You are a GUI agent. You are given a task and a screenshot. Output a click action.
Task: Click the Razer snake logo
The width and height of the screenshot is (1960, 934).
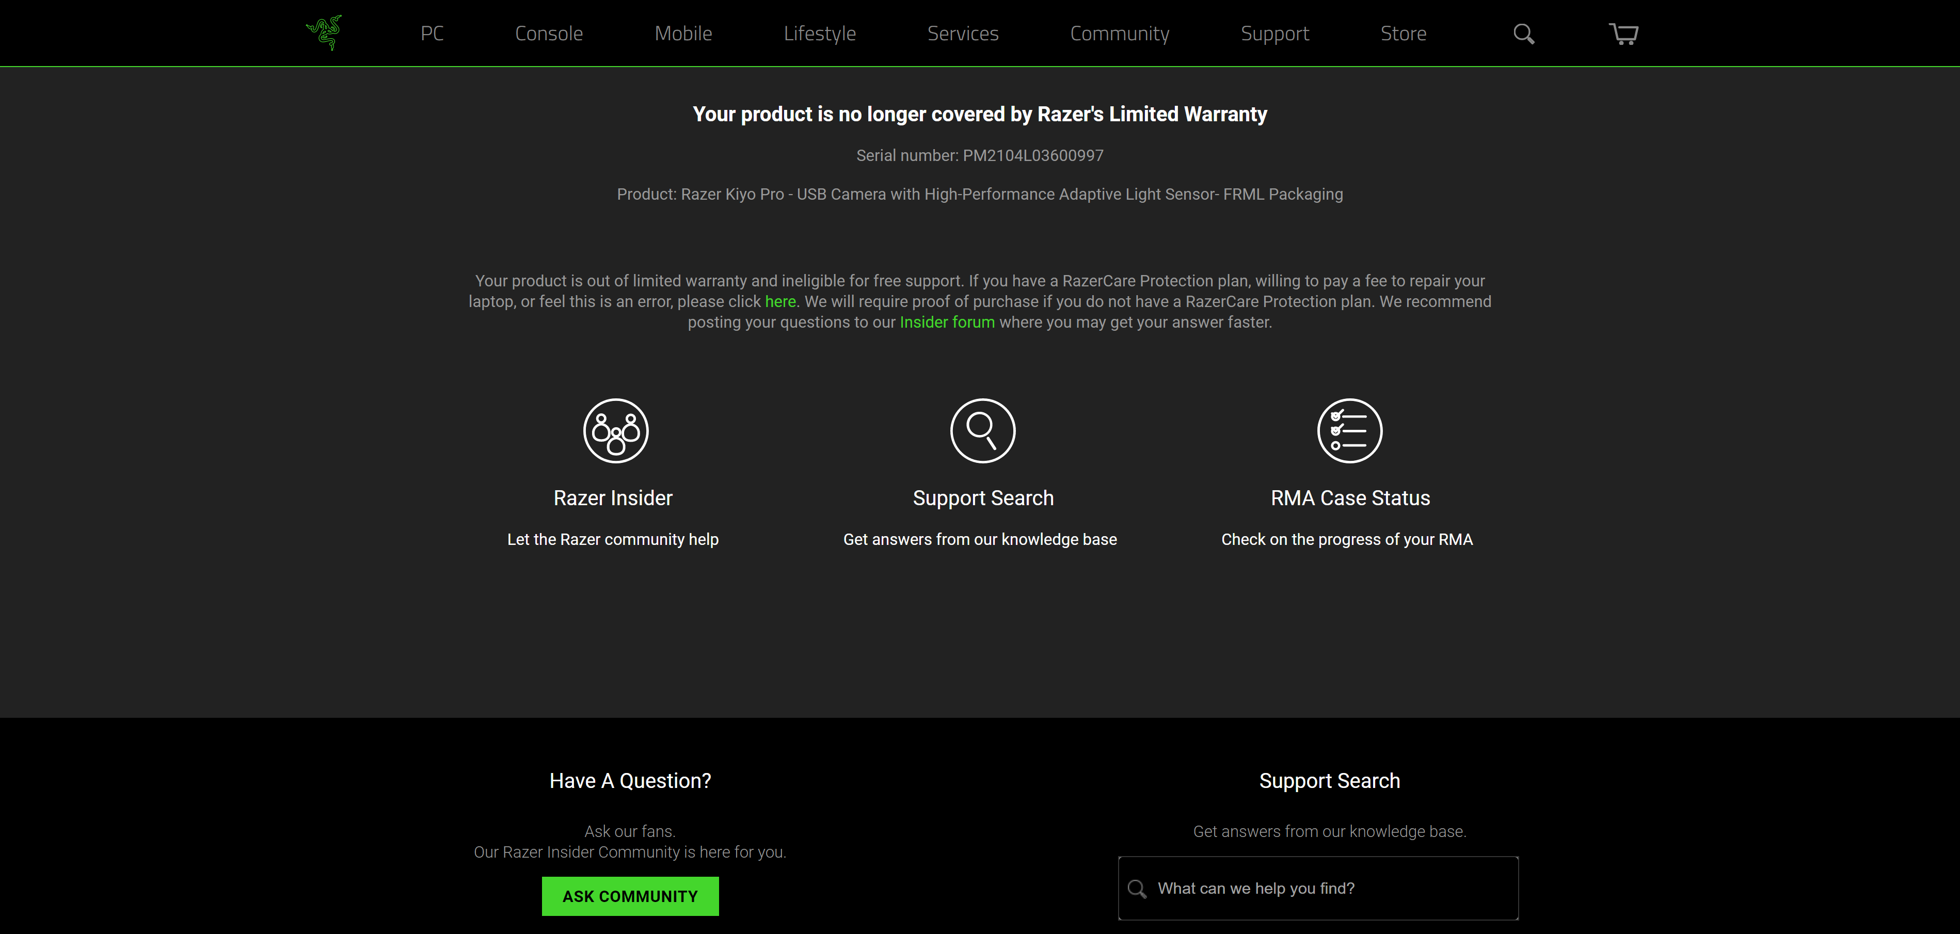pos(324,33)
